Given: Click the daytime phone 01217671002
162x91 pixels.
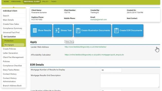Looking at the screenshot, I should [x=37, y=19].
